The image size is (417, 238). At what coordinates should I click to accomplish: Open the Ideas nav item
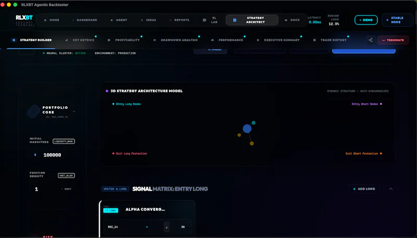click(x=149, y=20)
